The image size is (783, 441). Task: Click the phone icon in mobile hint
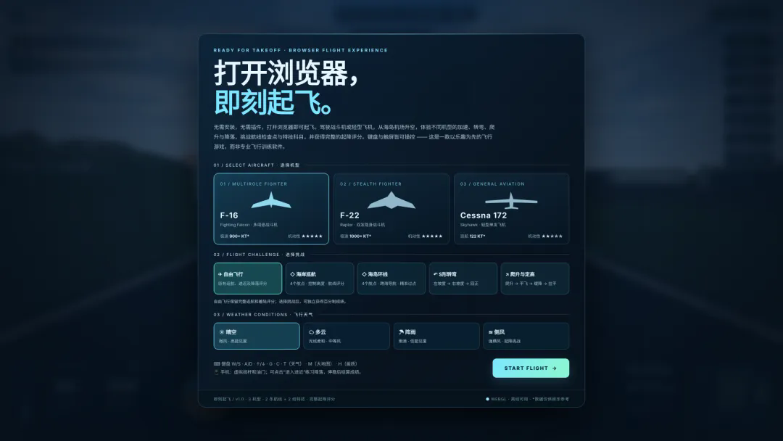pyautogui.click(x=216, y=372)
